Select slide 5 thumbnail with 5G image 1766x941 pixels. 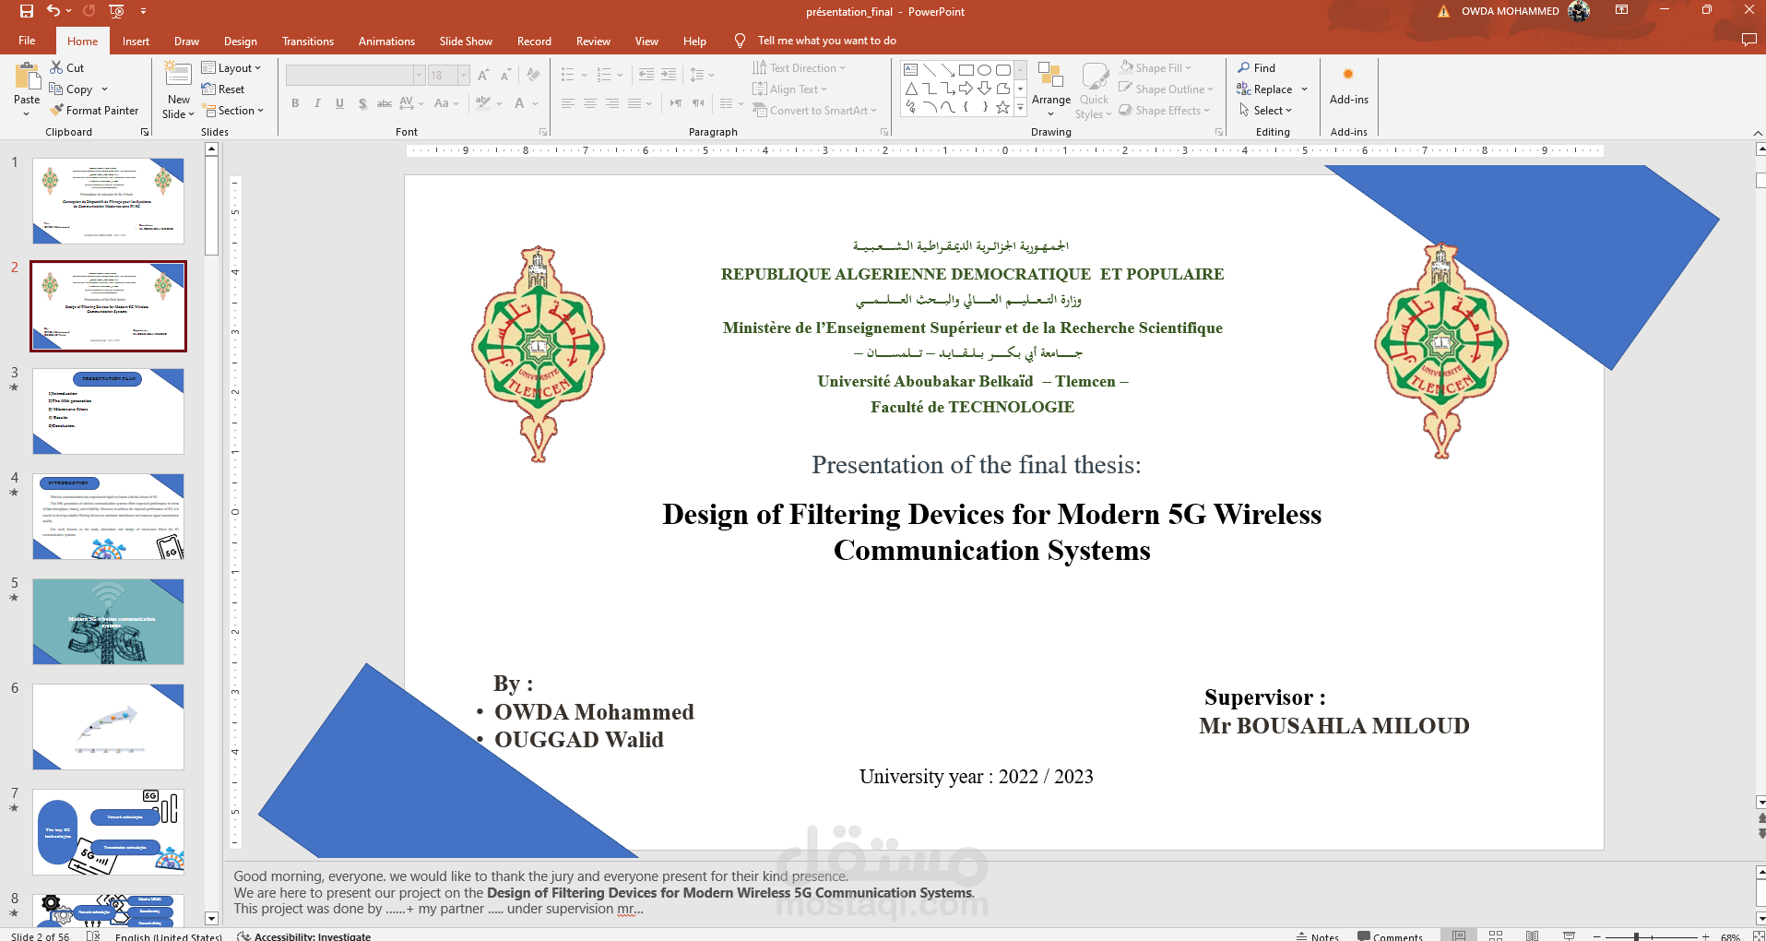(108, 622)
